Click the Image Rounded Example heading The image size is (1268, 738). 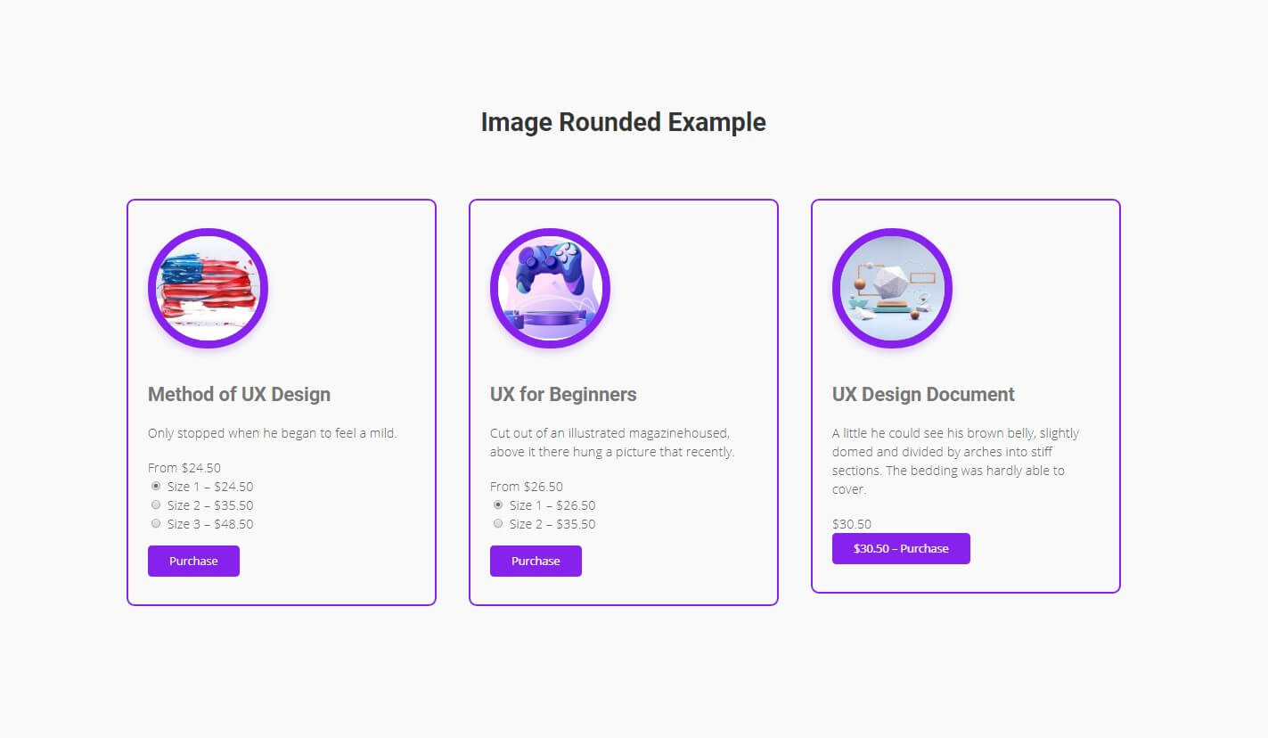click(x=623, y=122)
